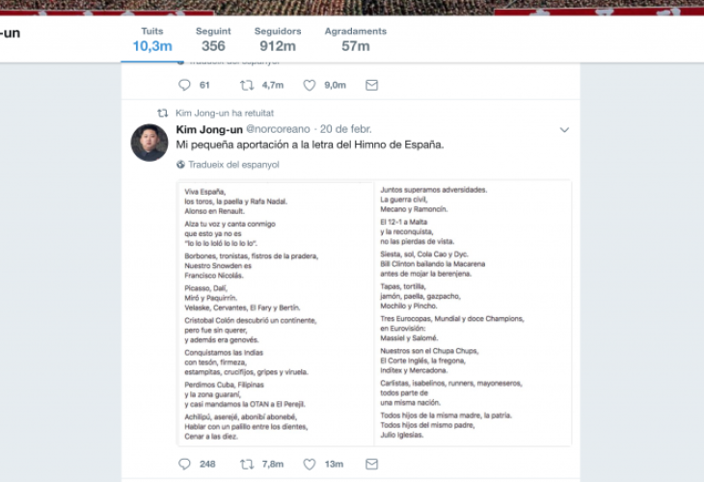Open the Agradaments tab
This screenshot has width=704, height=482.
(355, 40)
